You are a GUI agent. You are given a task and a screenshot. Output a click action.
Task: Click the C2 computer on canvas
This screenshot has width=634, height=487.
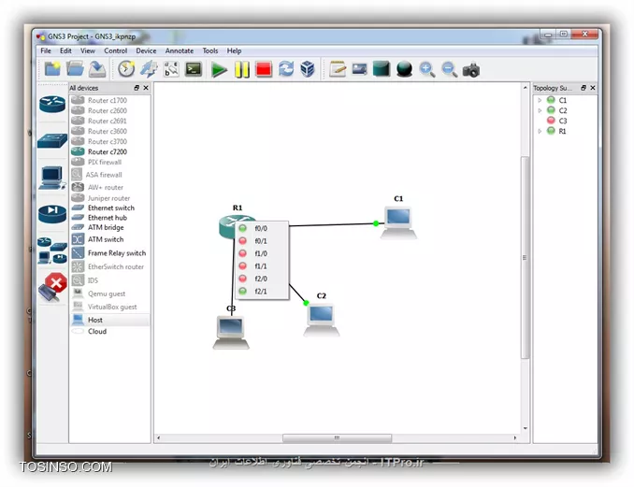click(x=322, y=320)
